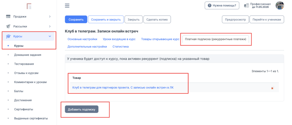Click the Перейти к ученикам button
Image resolution: width=292 pixels, height=125 pixels.
pyautogui.click(x=267, y=20)
